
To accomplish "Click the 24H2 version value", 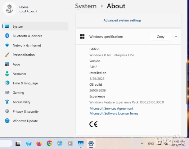I will 93,67.
